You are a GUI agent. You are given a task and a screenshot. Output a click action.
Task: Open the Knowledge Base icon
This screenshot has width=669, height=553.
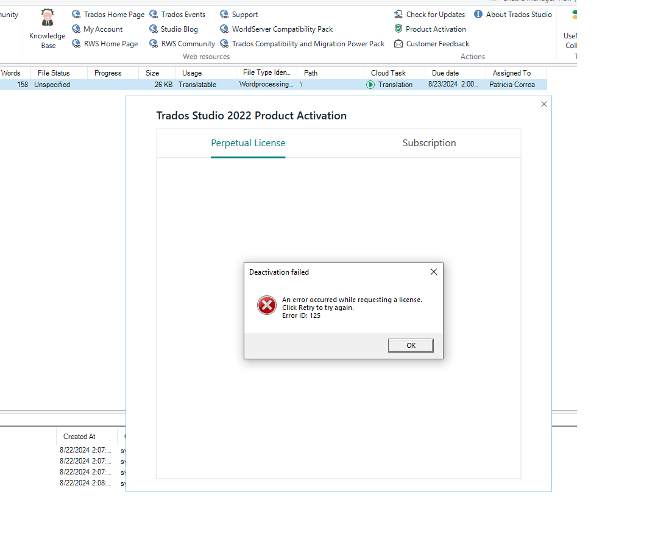point(48,28)
